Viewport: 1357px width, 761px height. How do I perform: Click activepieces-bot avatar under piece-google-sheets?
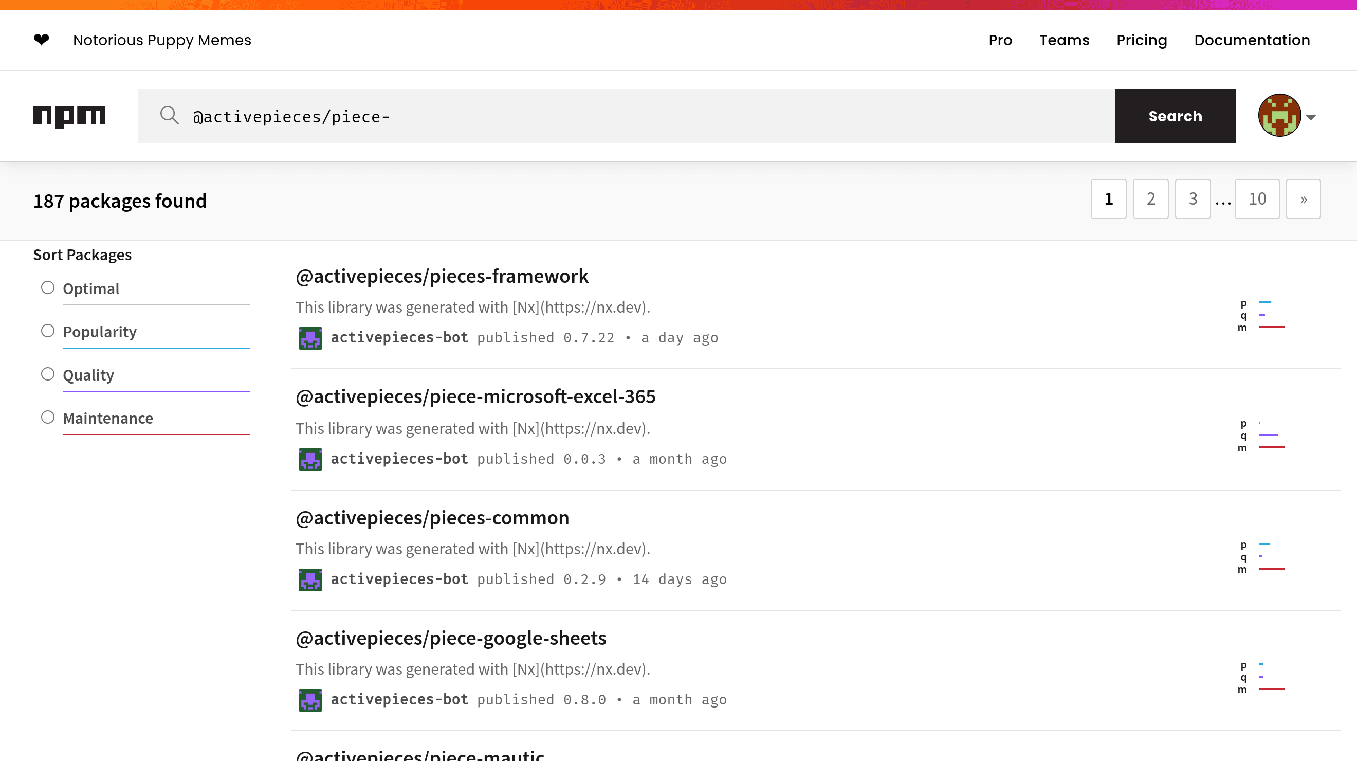pyautogui.click(x=310, y=700)
